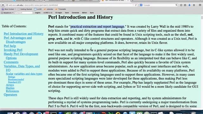Click RoboForm Sync button
The image size is (203, 114).
point(92,13)
